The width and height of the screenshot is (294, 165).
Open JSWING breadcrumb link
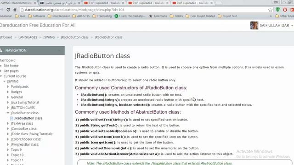click(49, 37)
